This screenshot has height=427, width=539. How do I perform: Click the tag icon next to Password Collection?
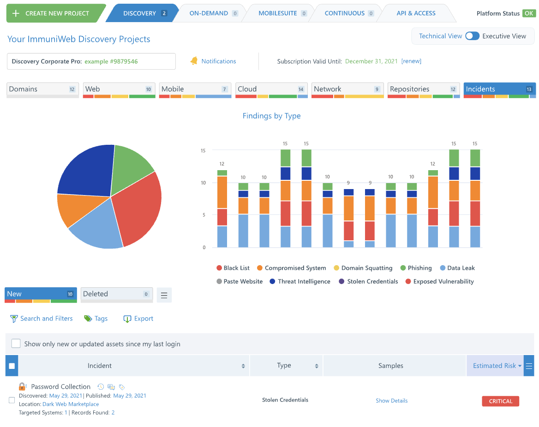coord(122,387)
